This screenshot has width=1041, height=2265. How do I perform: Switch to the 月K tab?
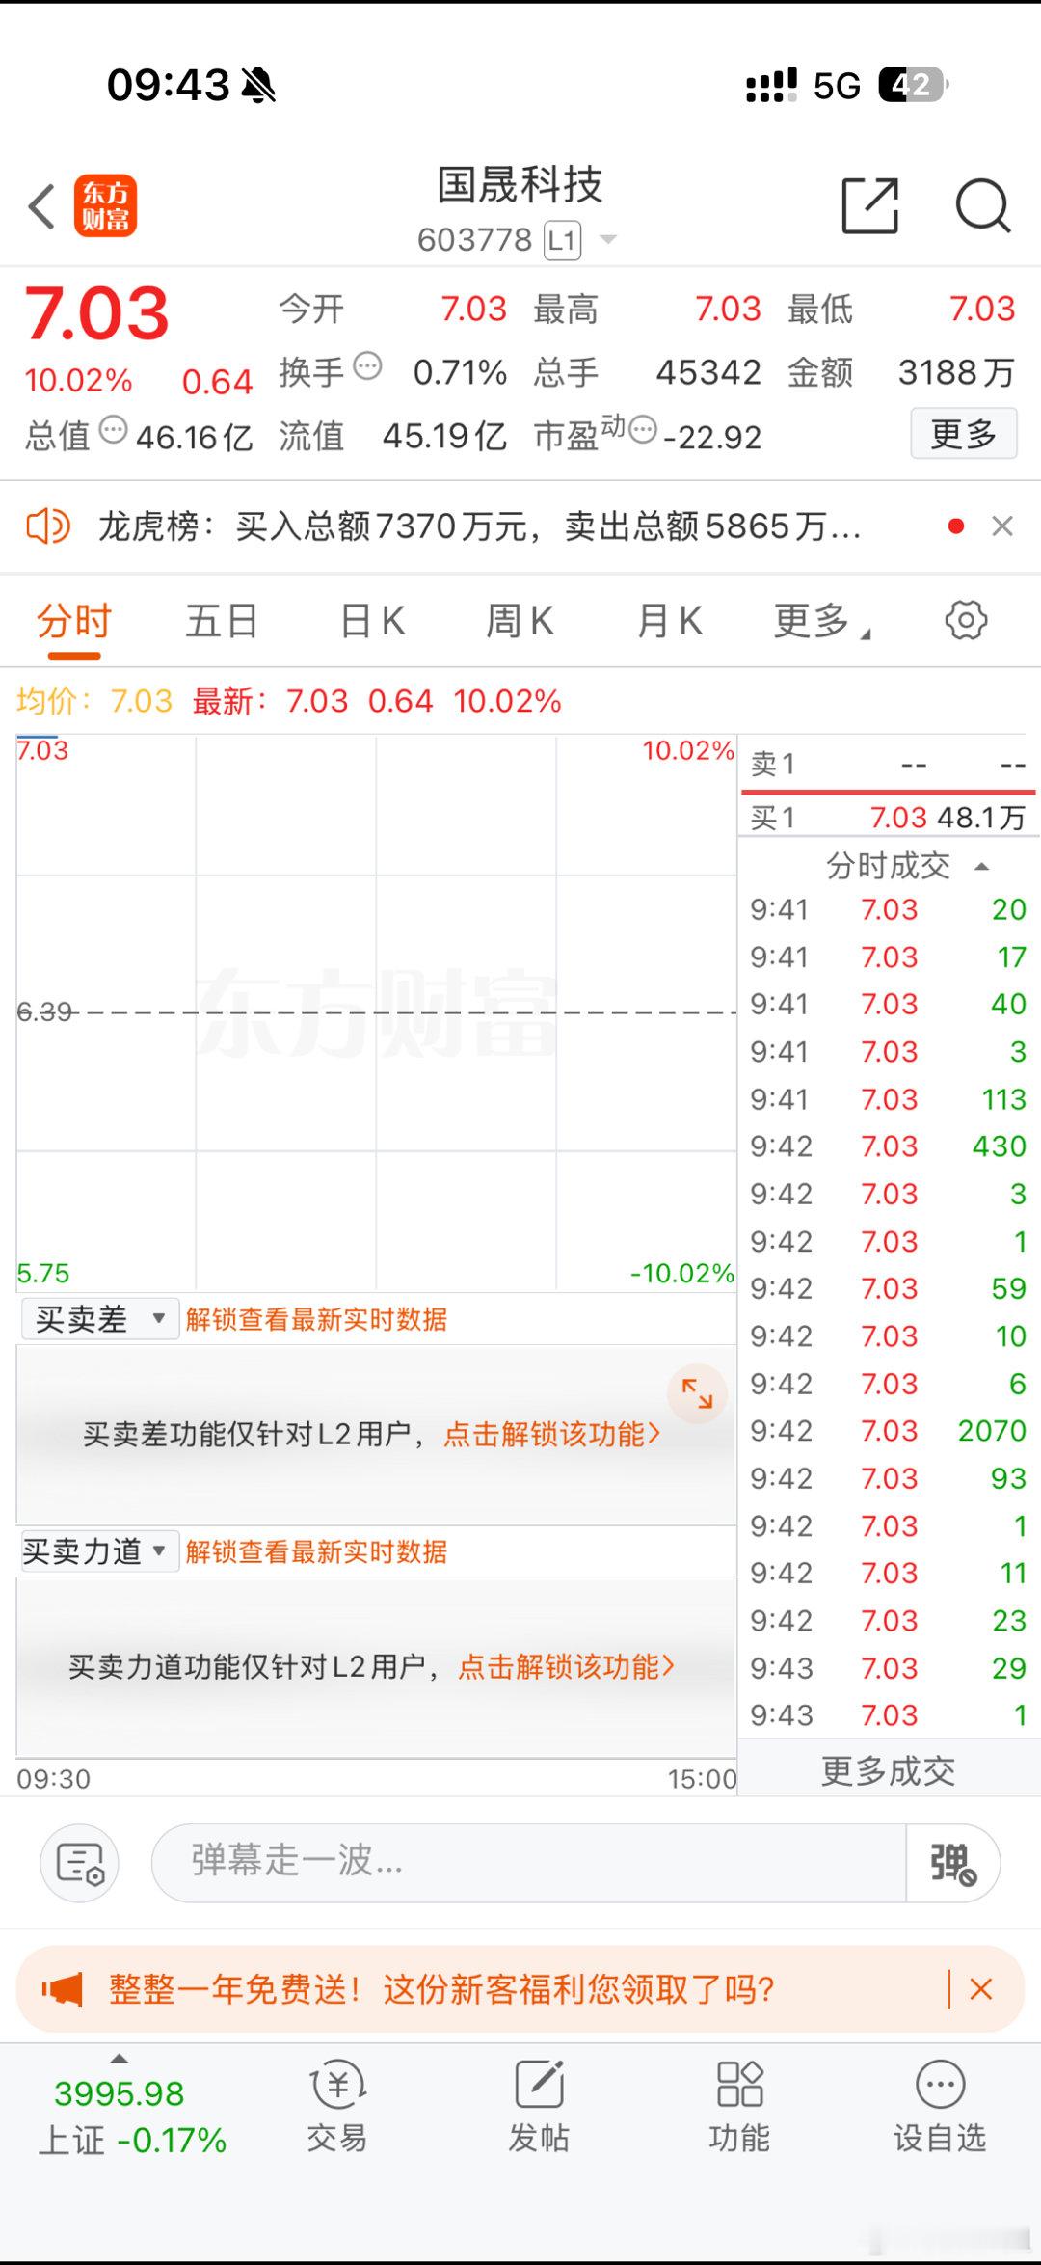click(x=670, y=621)
